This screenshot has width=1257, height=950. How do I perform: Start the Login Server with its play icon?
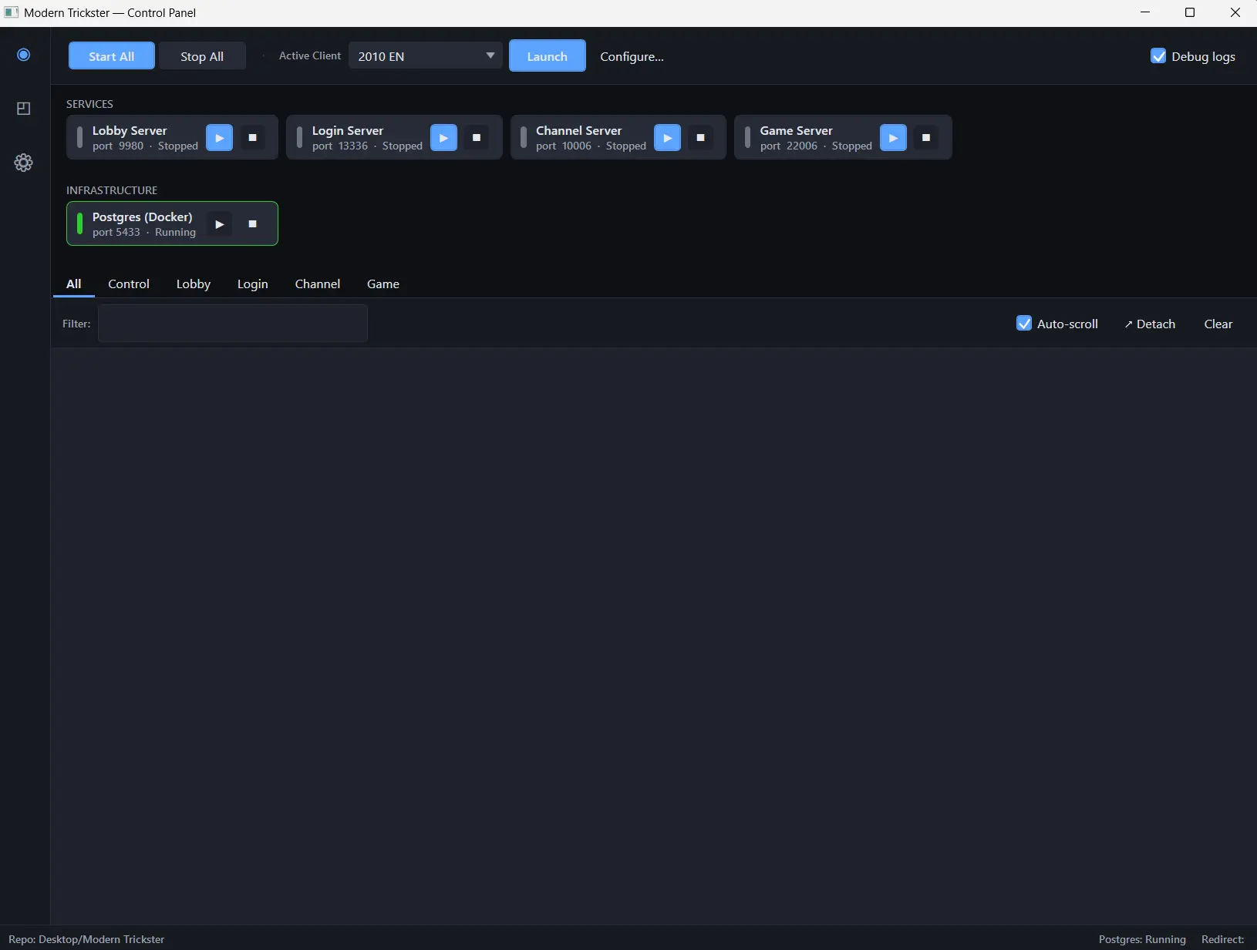point(443,138)
